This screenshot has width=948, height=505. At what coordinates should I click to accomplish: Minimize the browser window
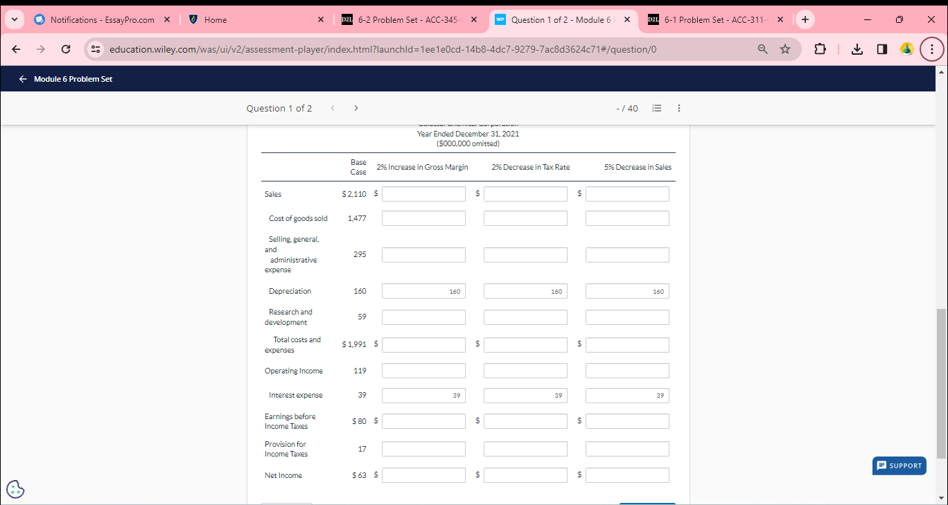[x=866, y=19]
